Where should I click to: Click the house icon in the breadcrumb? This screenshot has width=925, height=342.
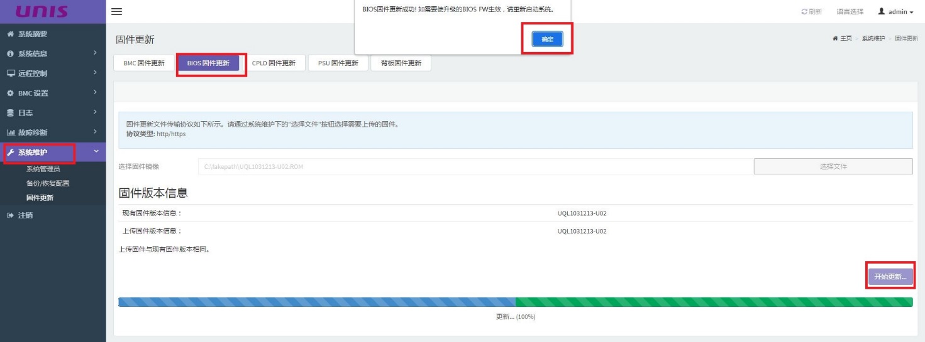[x=834, y=39]
